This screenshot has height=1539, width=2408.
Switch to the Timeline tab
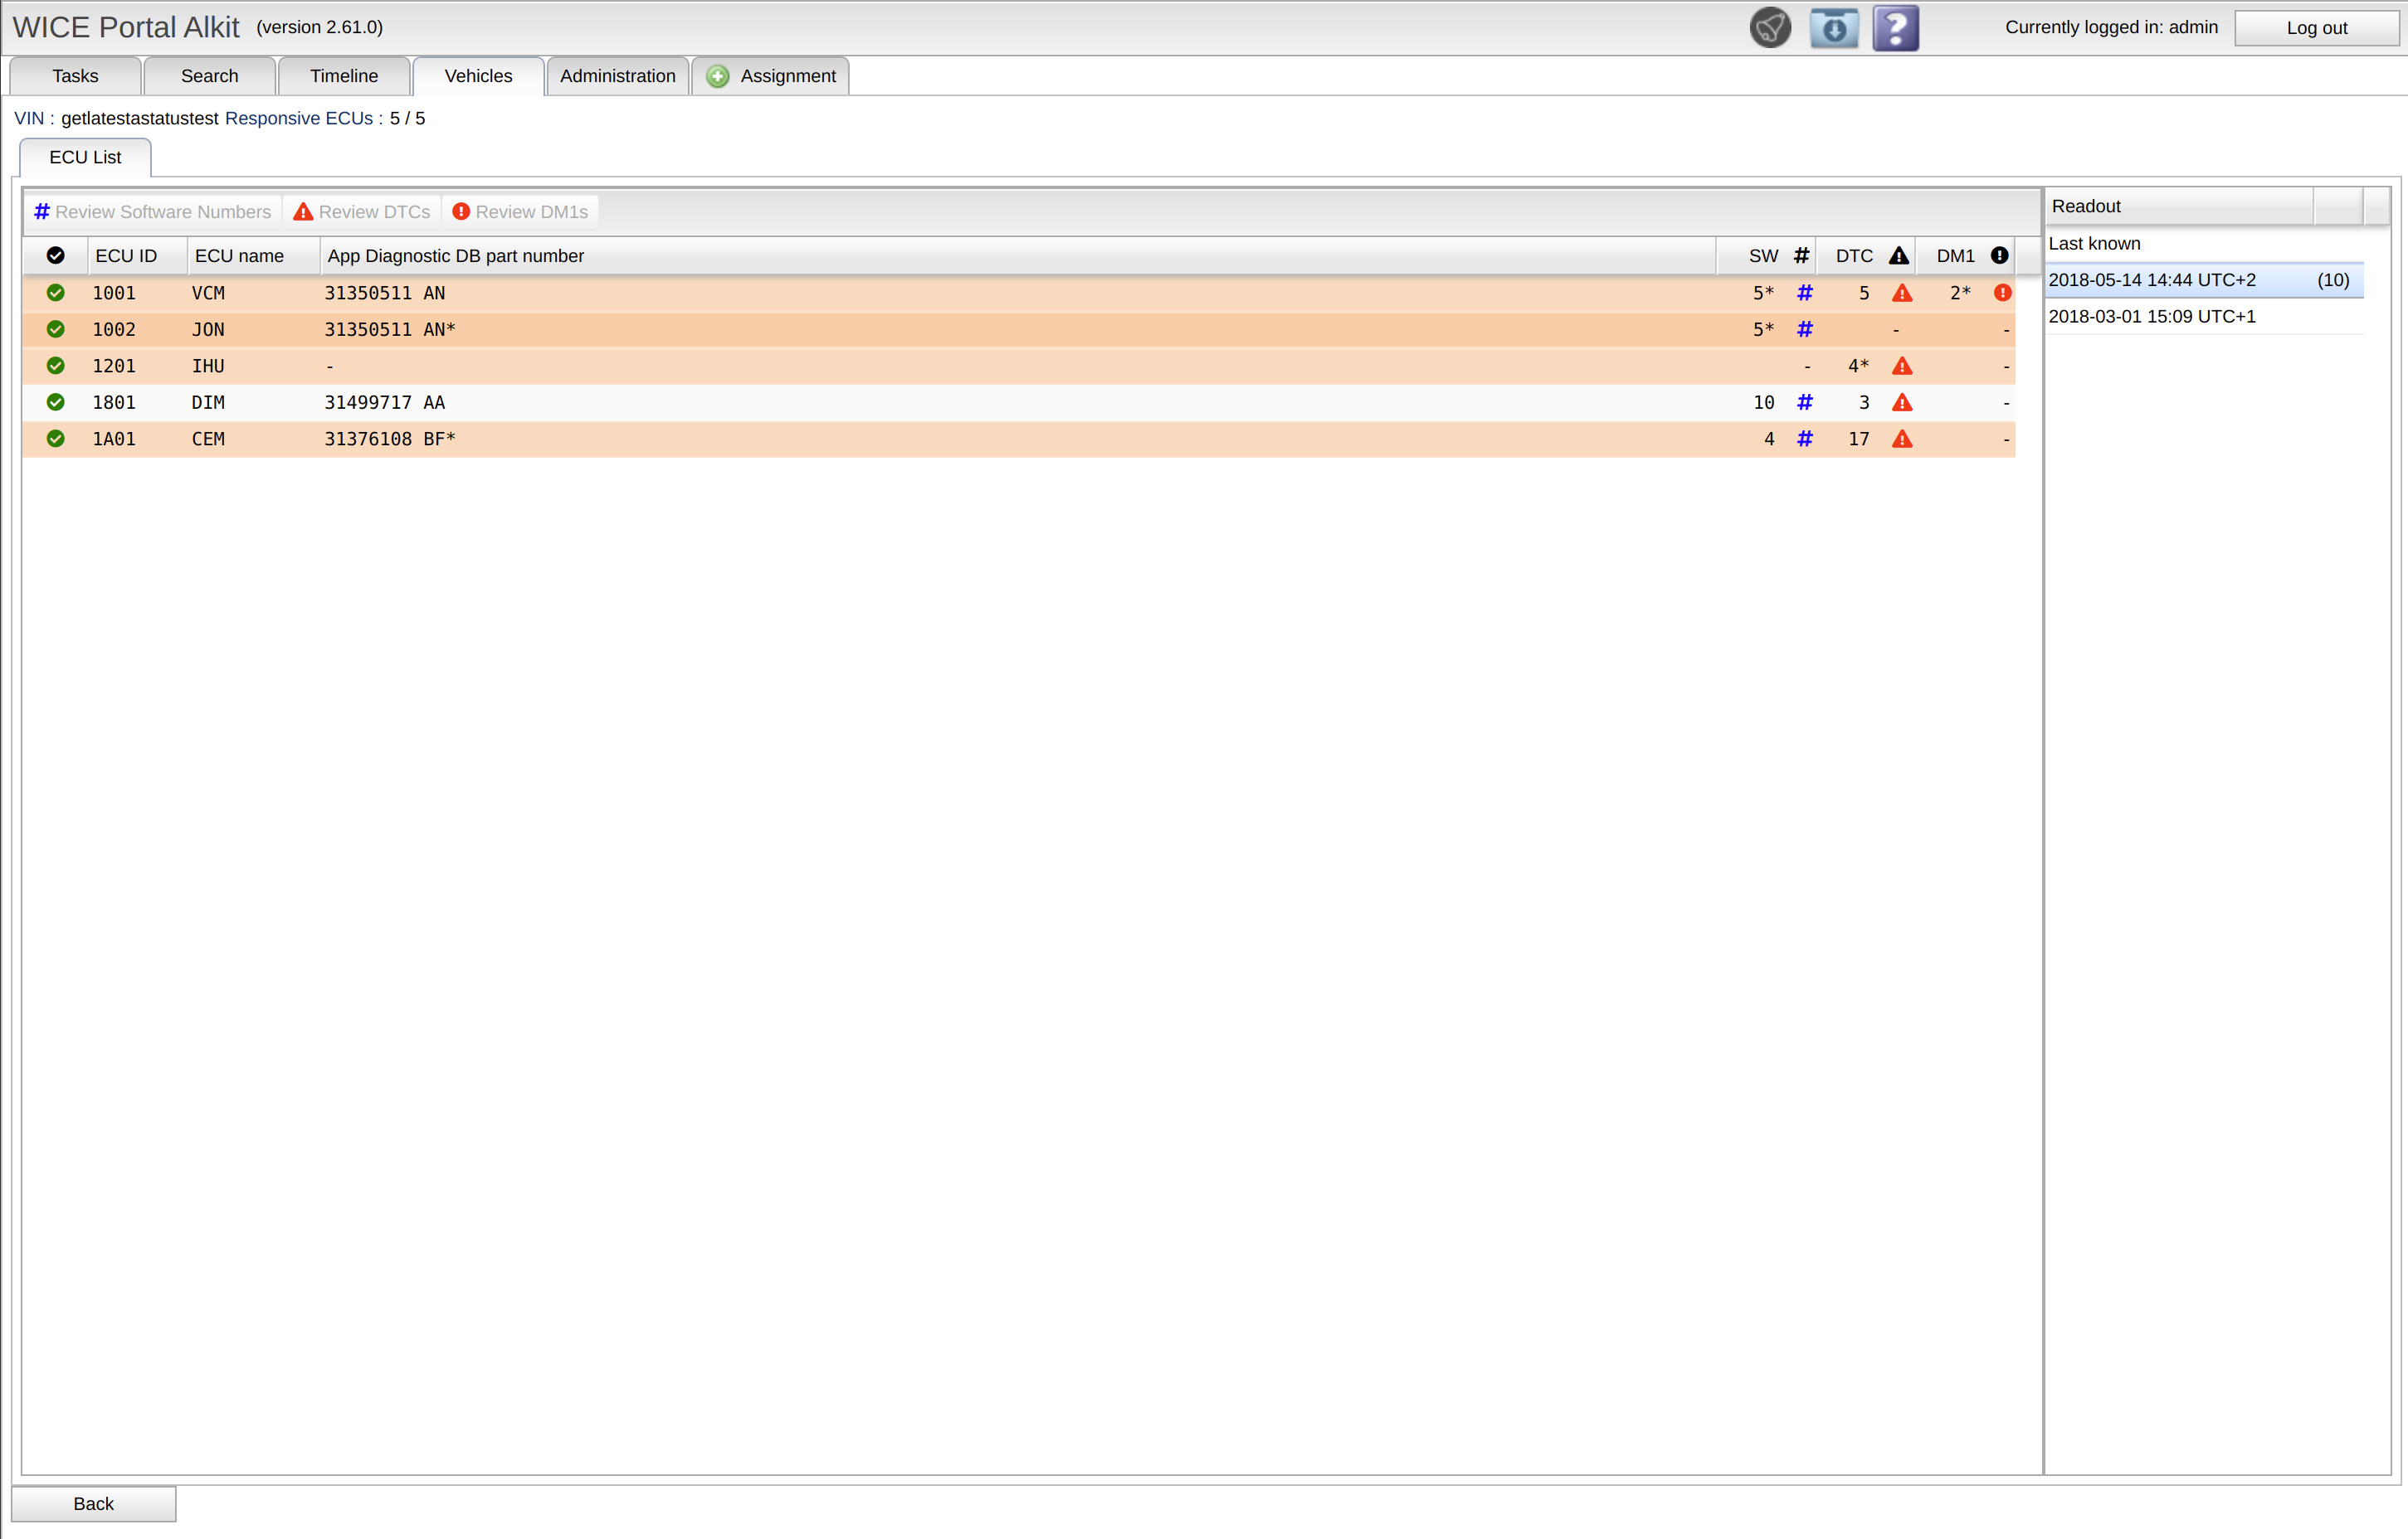pos(343,76)
